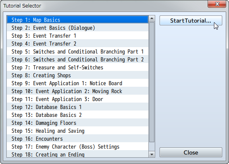Screen dimensions: 229x164
Task: Select Switches and Conditional Branching Part 1
Action: (x=77, y=51)
